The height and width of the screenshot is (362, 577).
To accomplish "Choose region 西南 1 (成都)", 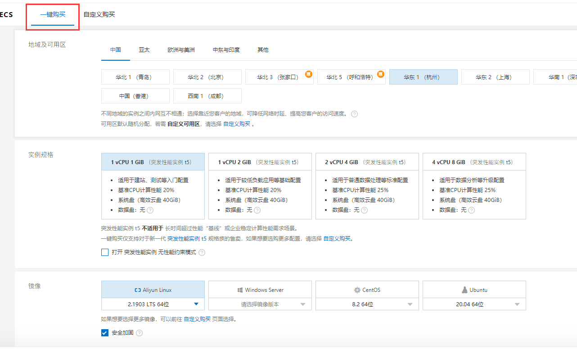I will pos(207,96).
